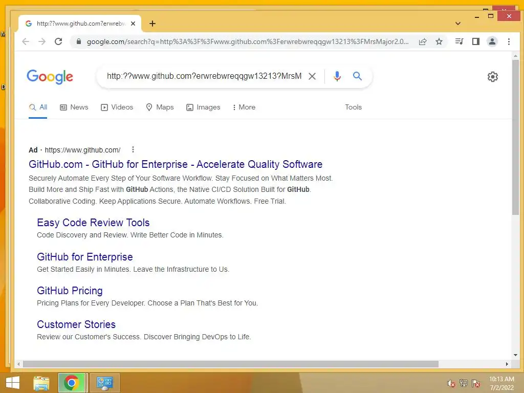Open GitHub for Enterprise ad headline
524x393 pixels.
click(176, 164)
